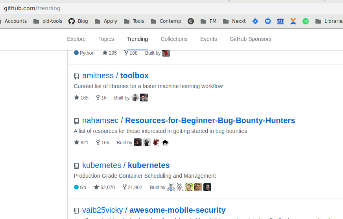Open the Contemp bookmark folder
343x219 pixels.
[x=166, y=21]
